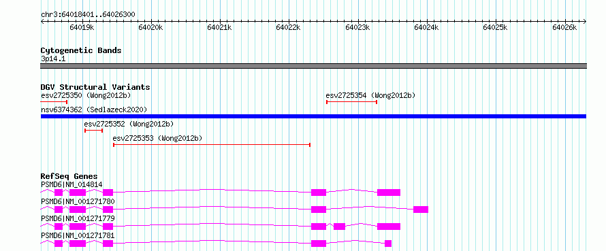Click the small last exon of NM_001271781
The height and width of the screenshot is (251, 606).
[388, 244]
